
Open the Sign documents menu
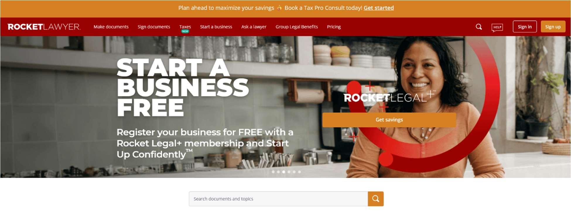(x=154, y=27)
